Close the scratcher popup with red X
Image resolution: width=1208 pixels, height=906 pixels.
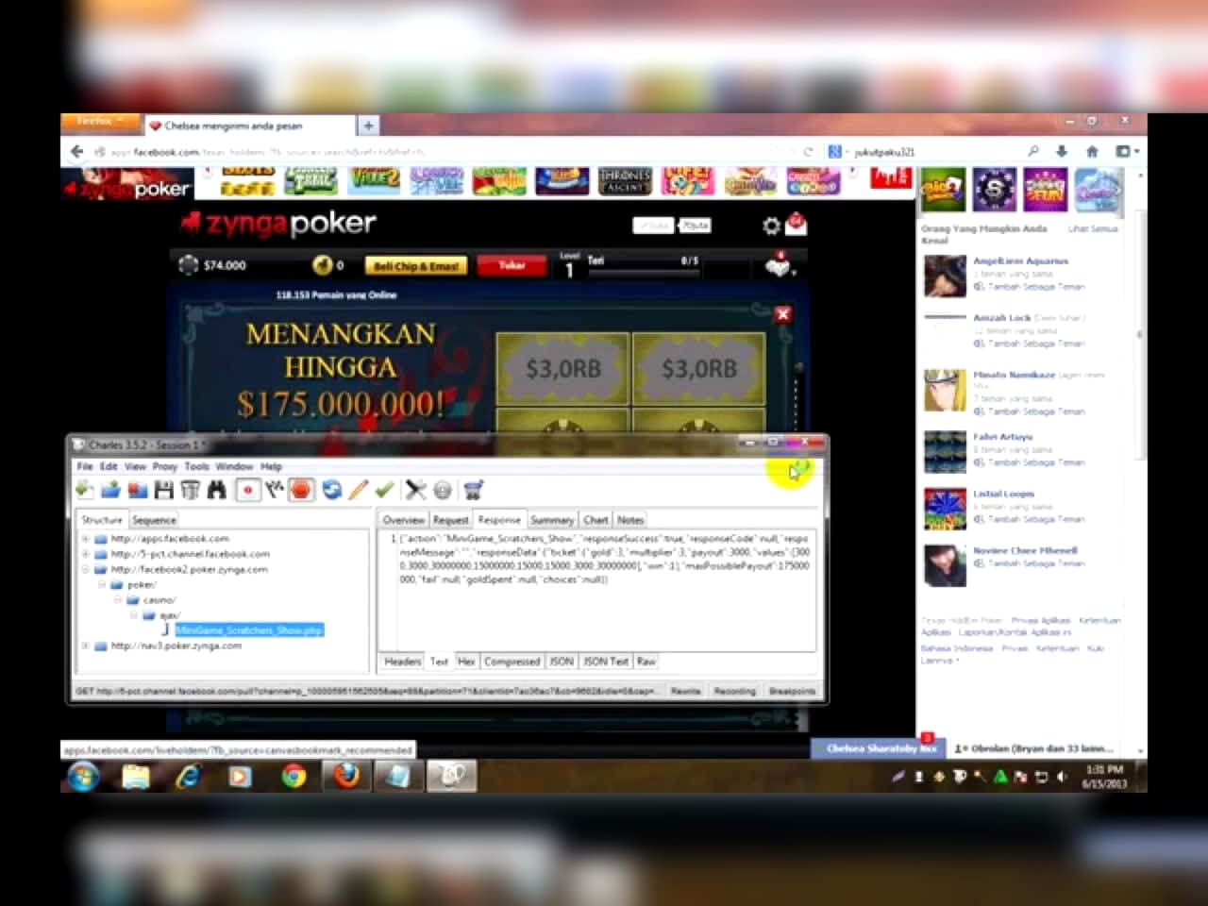pos(782,314)
